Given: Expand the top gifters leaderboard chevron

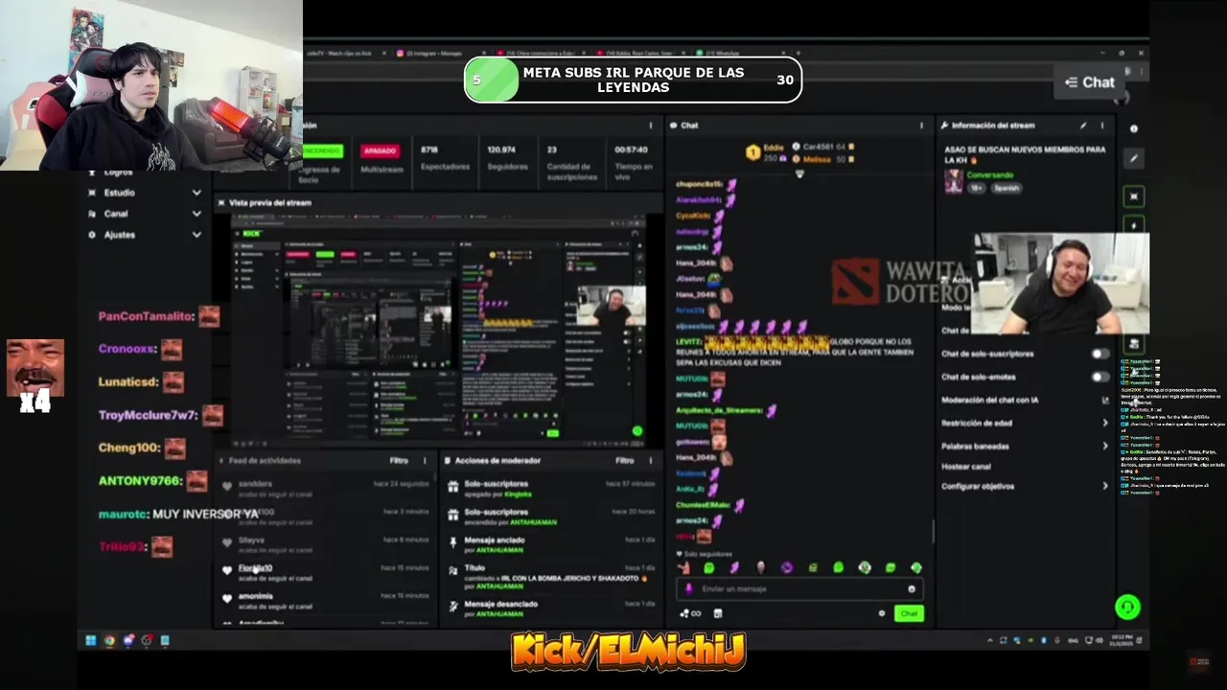Looking at the screenshot, I should coord(799,174).
